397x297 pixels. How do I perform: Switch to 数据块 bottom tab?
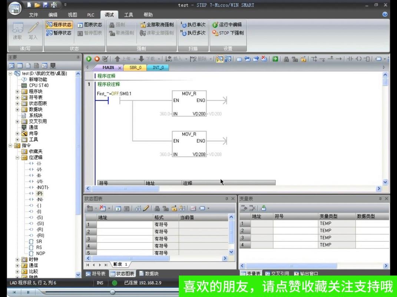click(x=149, y=274)
